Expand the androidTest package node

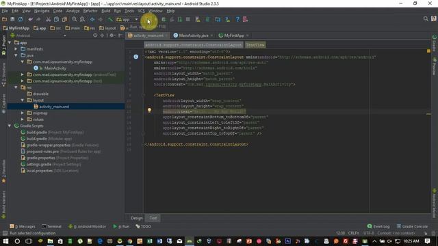pos(23,74)
